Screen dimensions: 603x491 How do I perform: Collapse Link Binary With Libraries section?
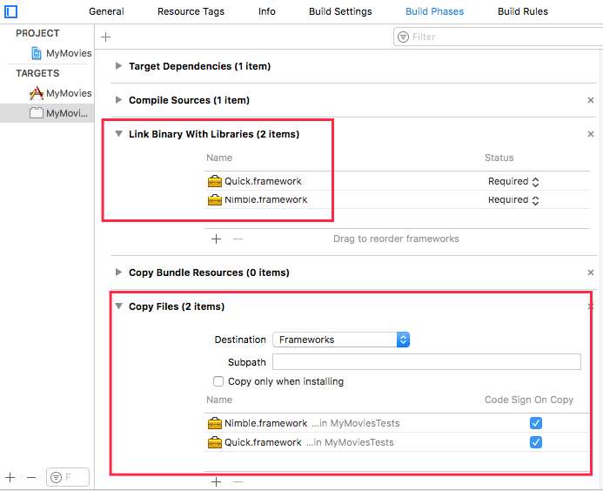click(x=119, y=134)
